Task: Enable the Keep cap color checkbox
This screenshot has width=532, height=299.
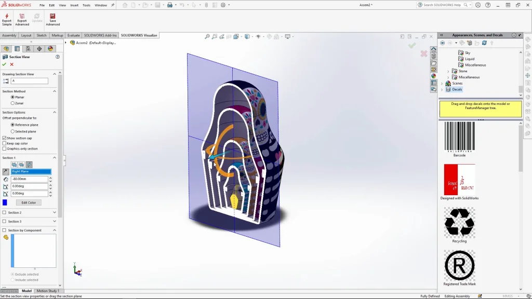Action: [x=5, y=143]
